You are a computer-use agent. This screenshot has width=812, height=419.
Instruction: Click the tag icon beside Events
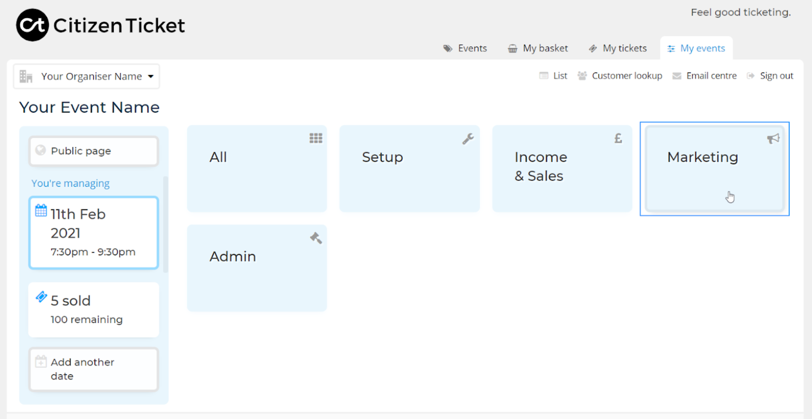tap(448, 49)
